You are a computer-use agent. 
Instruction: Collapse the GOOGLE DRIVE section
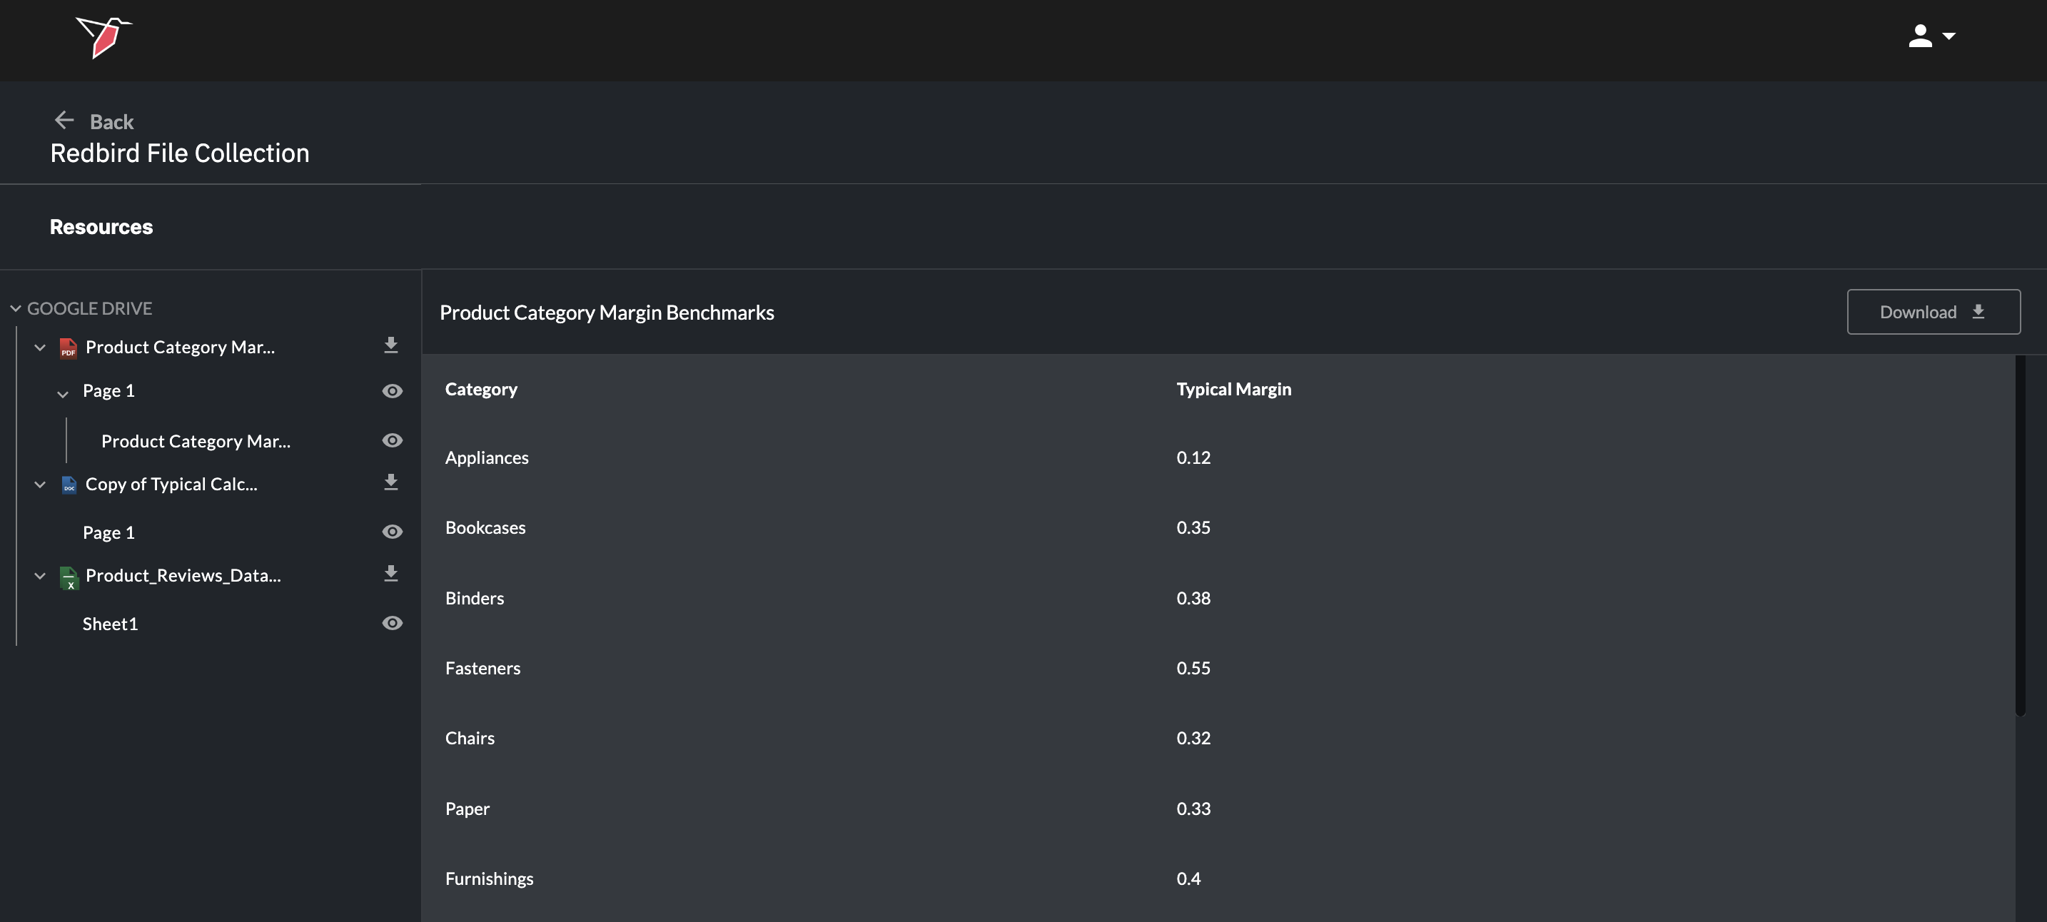[x=15, y=308]
